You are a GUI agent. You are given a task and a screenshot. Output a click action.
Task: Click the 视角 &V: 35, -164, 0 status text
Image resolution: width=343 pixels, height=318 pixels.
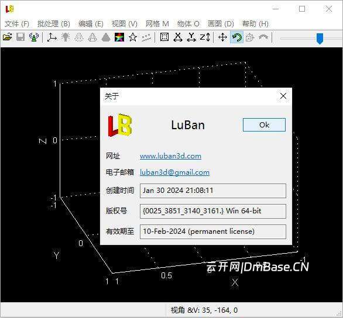point(204,310)
